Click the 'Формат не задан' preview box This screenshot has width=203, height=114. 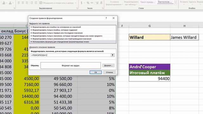[70, 66]
